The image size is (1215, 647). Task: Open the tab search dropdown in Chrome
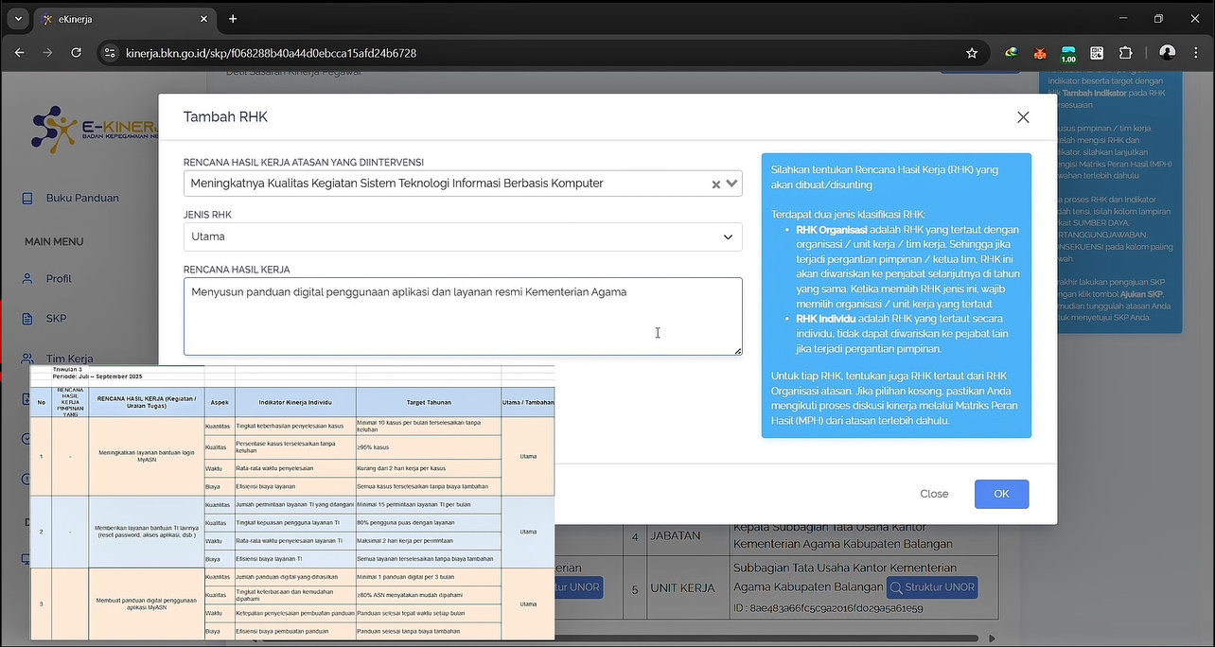coord(17,19)
